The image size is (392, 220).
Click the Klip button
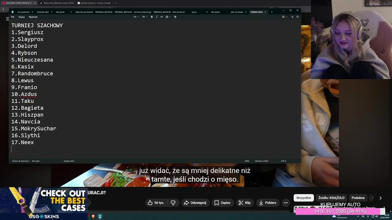245,203
